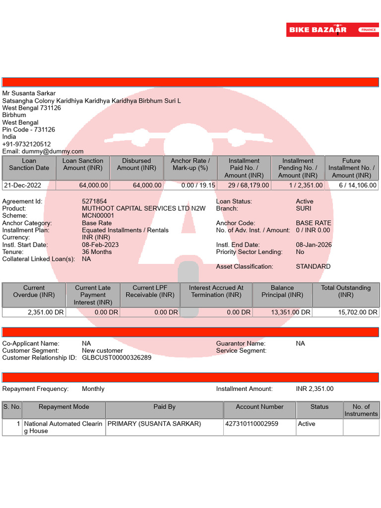Select Instl. End Date 08-Jan-2026
Viewport: 381px width, 508px height.
314,245
